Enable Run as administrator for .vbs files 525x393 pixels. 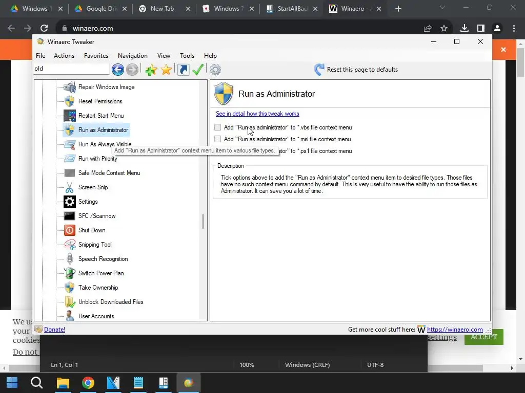click(x=217, y=127)
